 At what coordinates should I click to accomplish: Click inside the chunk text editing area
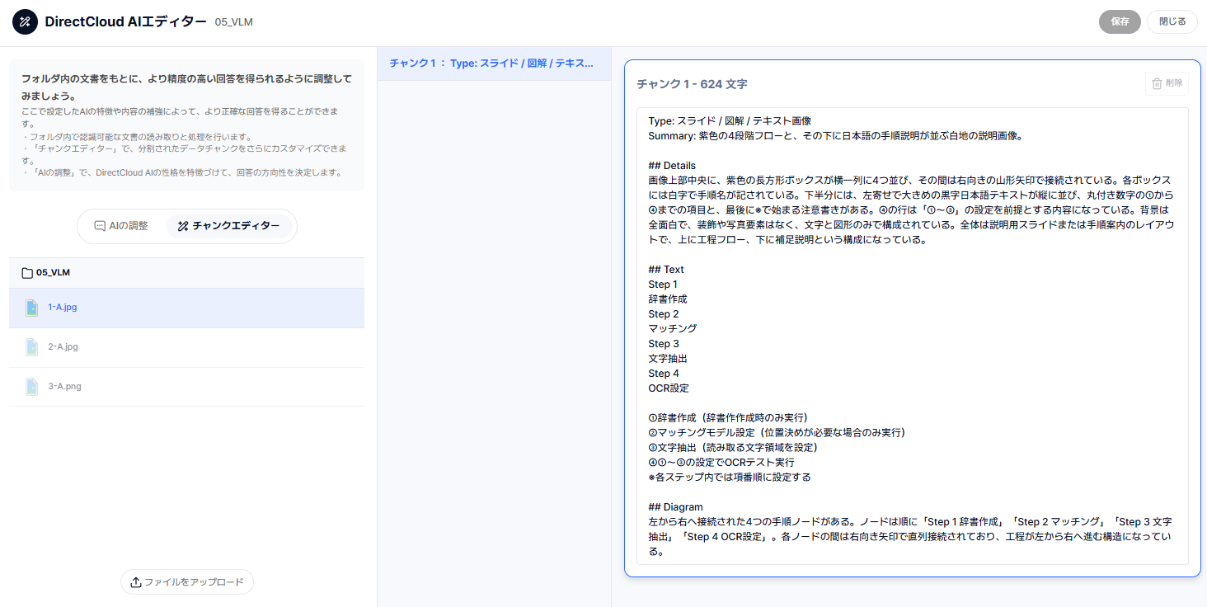pyautogui.click(x=912, y=336)
